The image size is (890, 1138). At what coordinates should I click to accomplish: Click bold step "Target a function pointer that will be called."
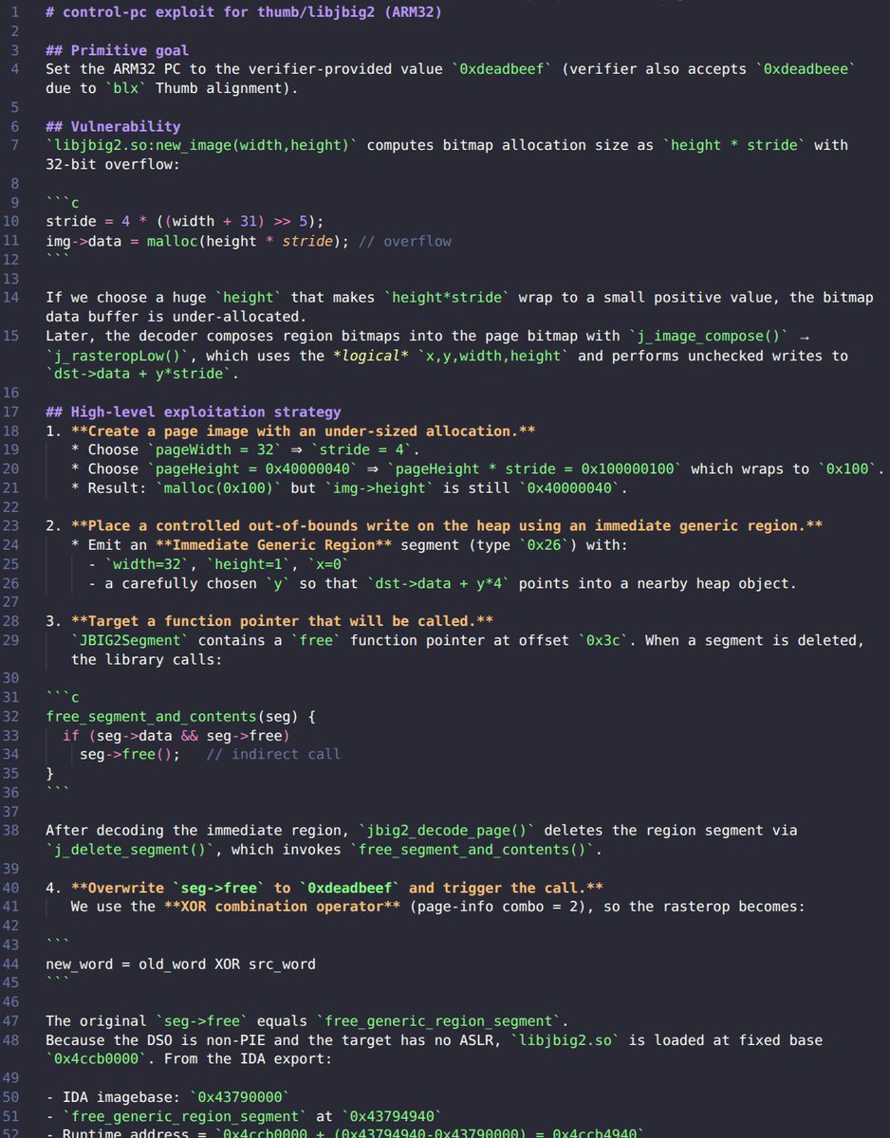pos(282,621)
